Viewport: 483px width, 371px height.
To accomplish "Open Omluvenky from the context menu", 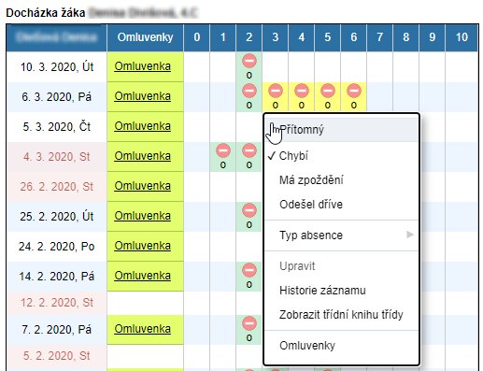I will [x=341, y=346].
